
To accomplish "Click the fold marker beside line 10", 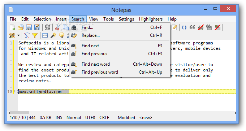I will point(16,92).
